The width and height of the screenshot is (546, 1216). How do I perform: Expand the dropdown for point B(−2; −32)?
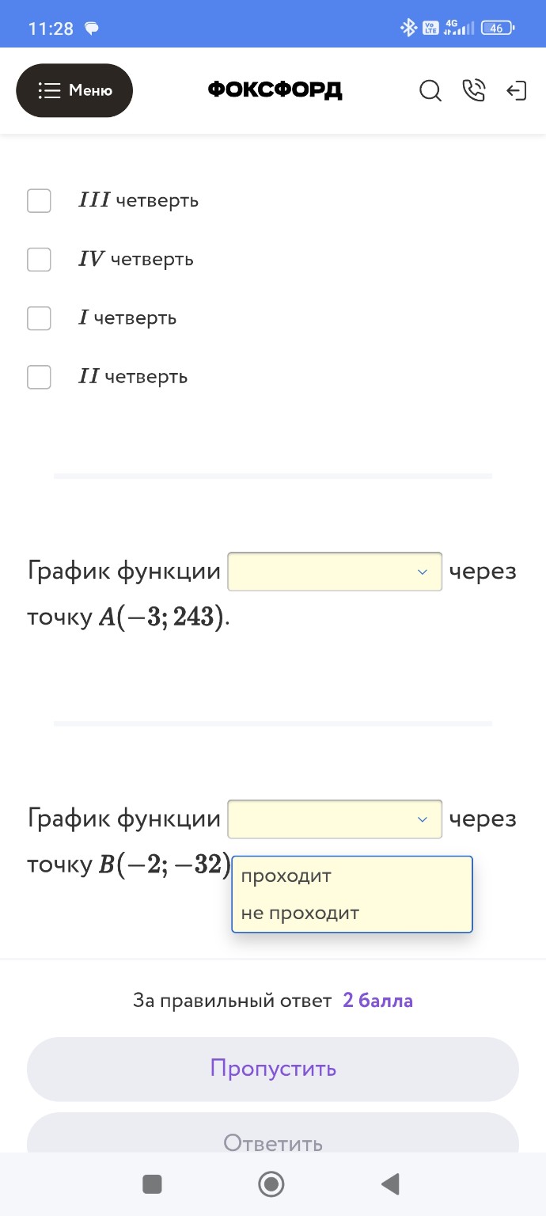(334, 819)
